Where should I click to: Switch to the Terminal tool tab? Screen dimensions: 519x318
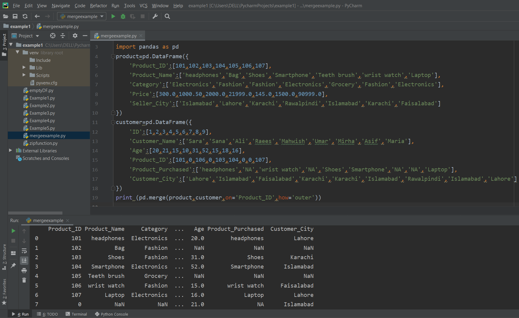[x=76, y=314]
